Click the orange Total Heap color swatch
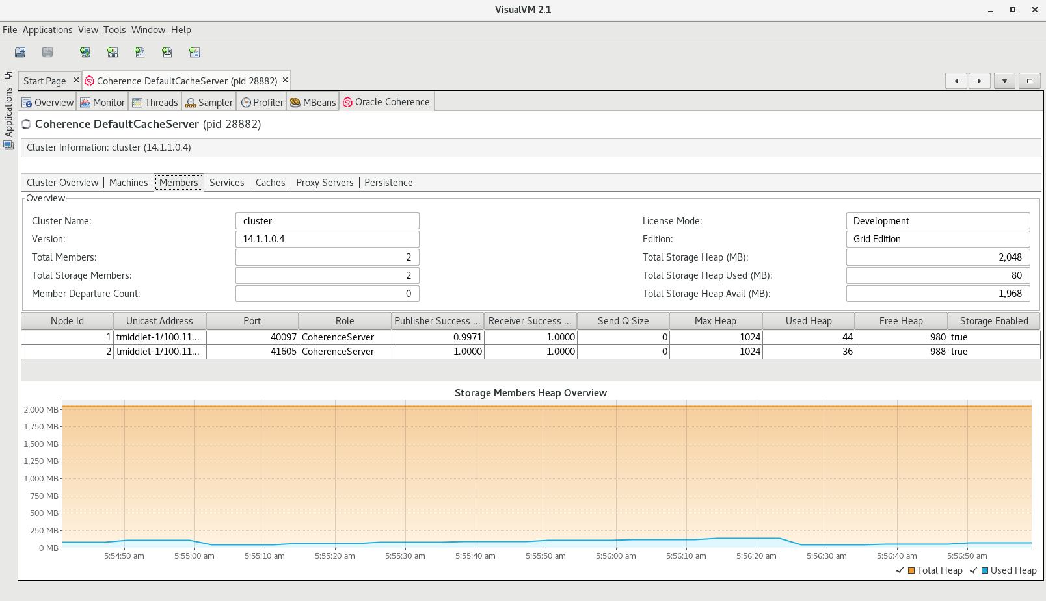 pyautogui.click(x=911, y=570)
